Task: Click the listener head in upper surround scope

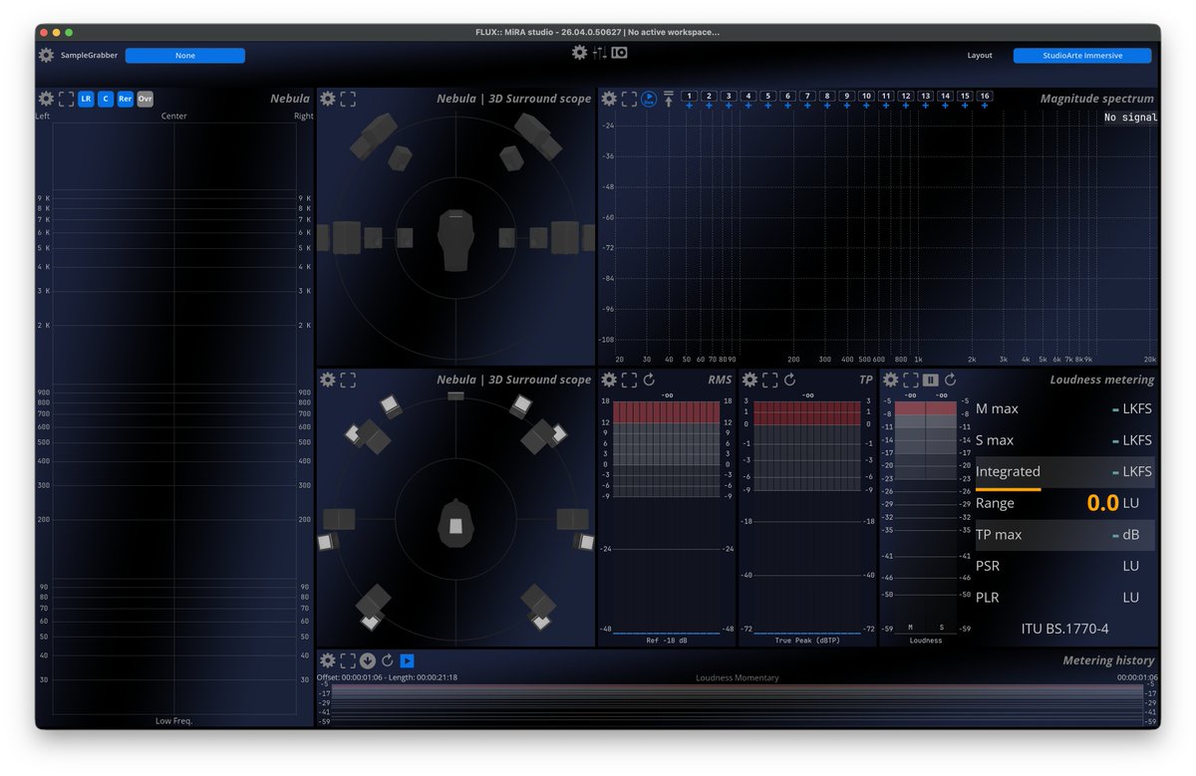Action: tap(455, 239)
